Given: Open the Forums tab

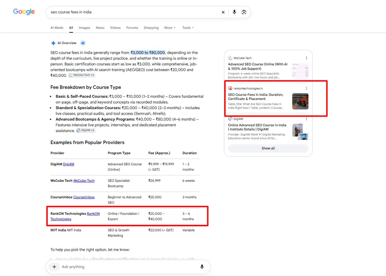Looking at the screenshot, I should (132, 28).
